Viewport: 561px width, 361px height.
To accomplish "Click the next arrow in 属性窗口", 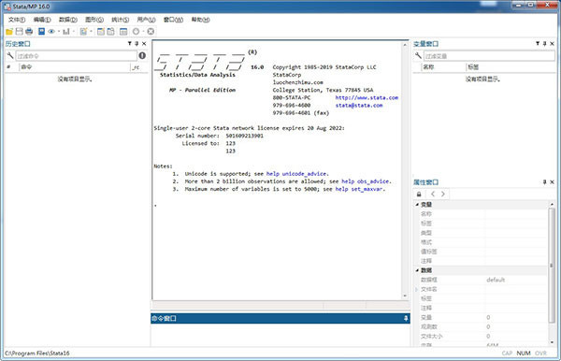I will pos(443,194).
